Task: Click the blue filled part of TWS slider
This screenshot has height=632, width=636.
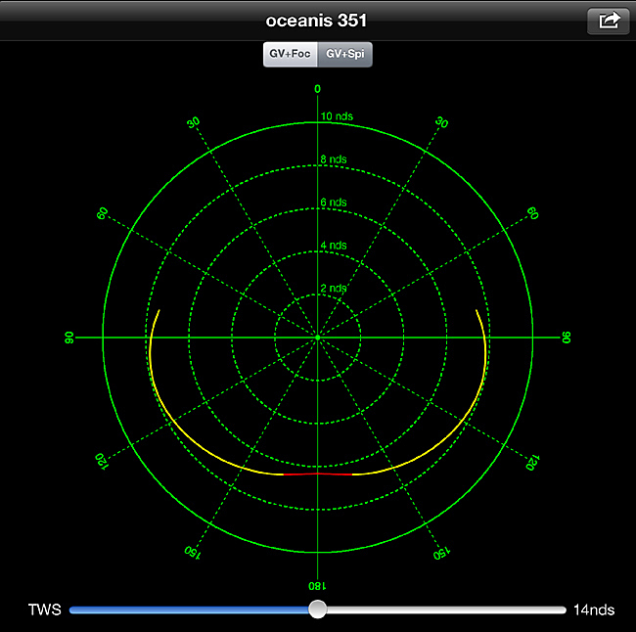Action: pyautogui.click(x=189, y=609)
